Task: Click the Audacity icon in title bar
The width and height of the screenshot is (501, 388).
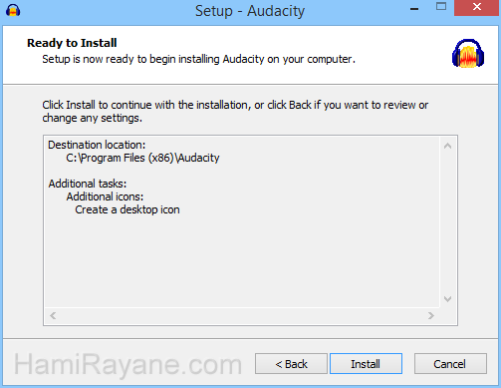Action: coord(13,10)
